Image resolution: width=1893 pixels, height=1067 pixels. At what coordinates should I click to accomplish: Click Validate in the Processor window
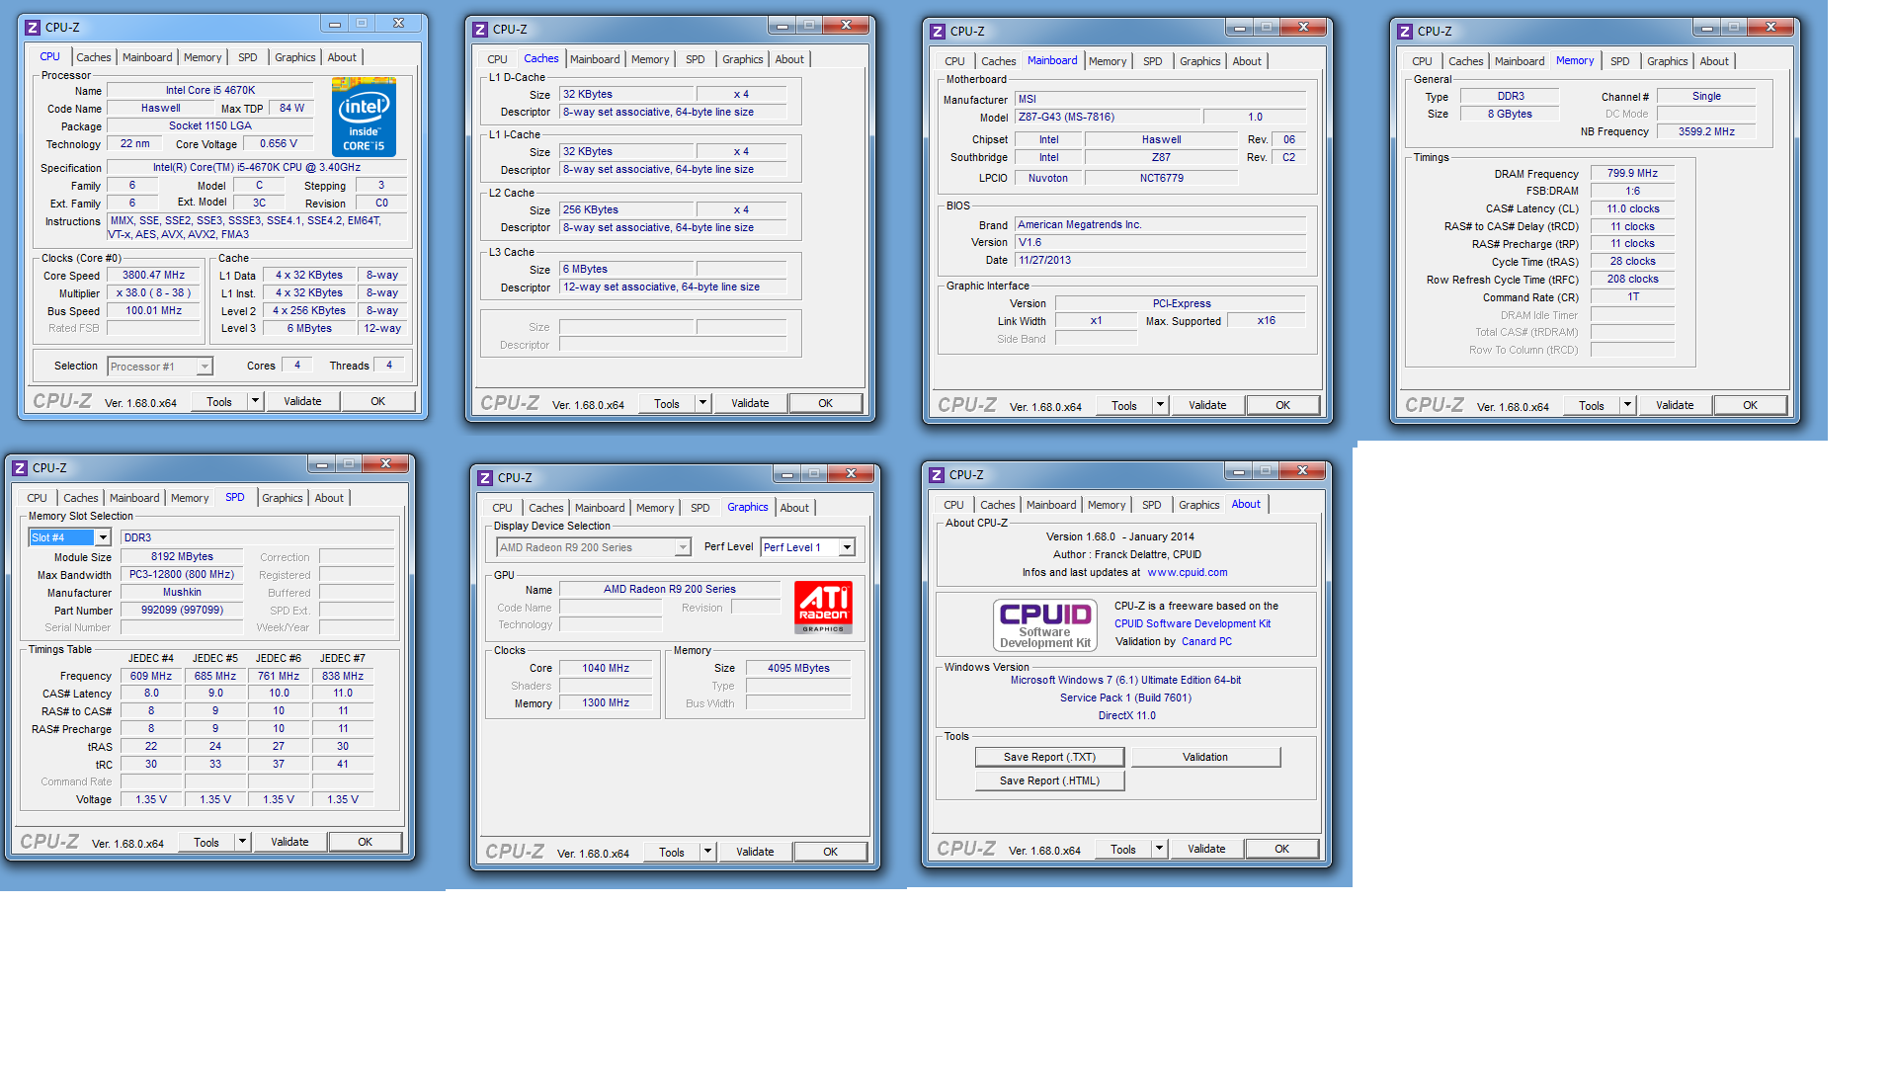tap(302, 401)
